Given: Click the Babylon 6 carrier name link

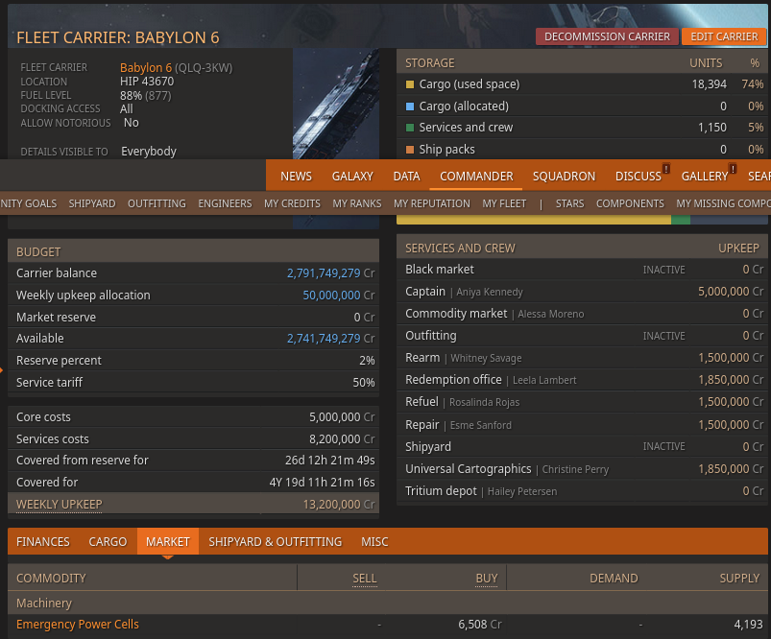Looking at the screenshot, I should 146,67.
